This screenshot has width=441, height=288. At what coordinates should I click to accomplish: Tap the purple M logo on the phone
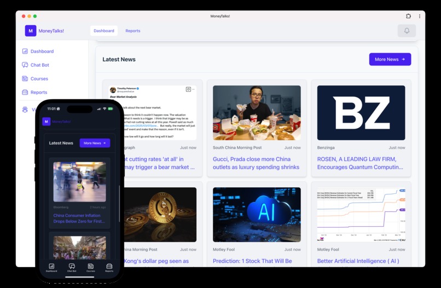[x=46, y=122]
